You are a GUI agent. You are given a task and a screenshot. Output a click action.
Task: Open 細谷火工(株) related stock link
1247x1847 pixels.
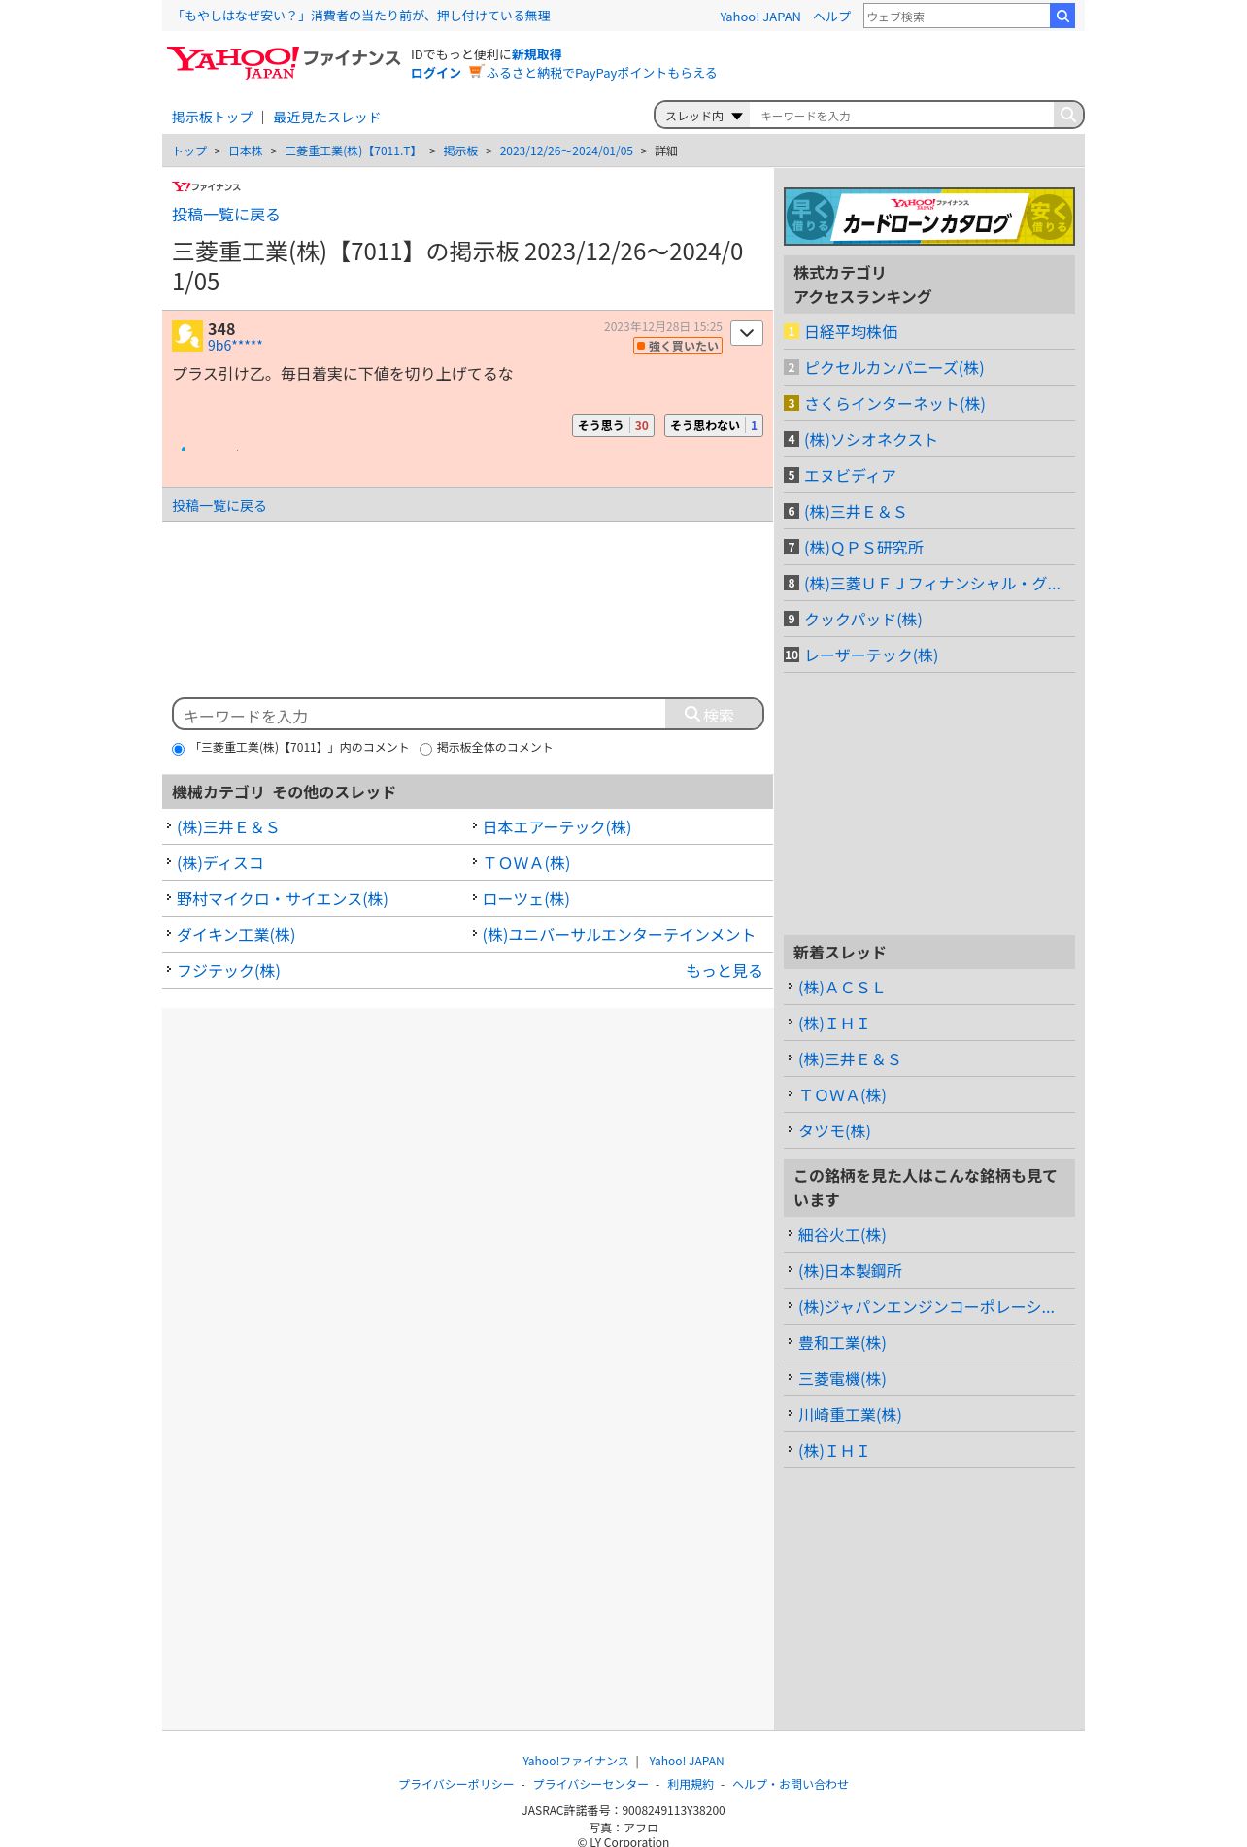pos(842,1235)
